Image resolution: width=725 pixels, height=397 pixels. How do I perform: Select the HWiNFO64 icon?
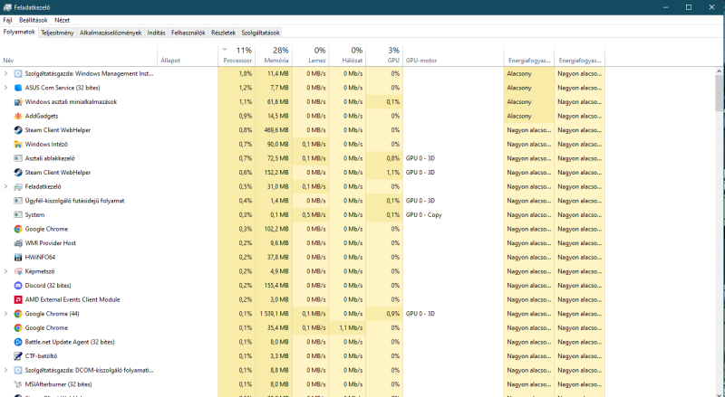(18, 258)
